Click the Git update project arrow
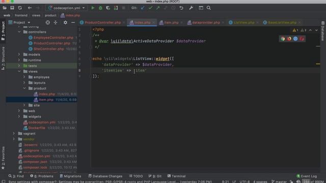 click(143, 8)
